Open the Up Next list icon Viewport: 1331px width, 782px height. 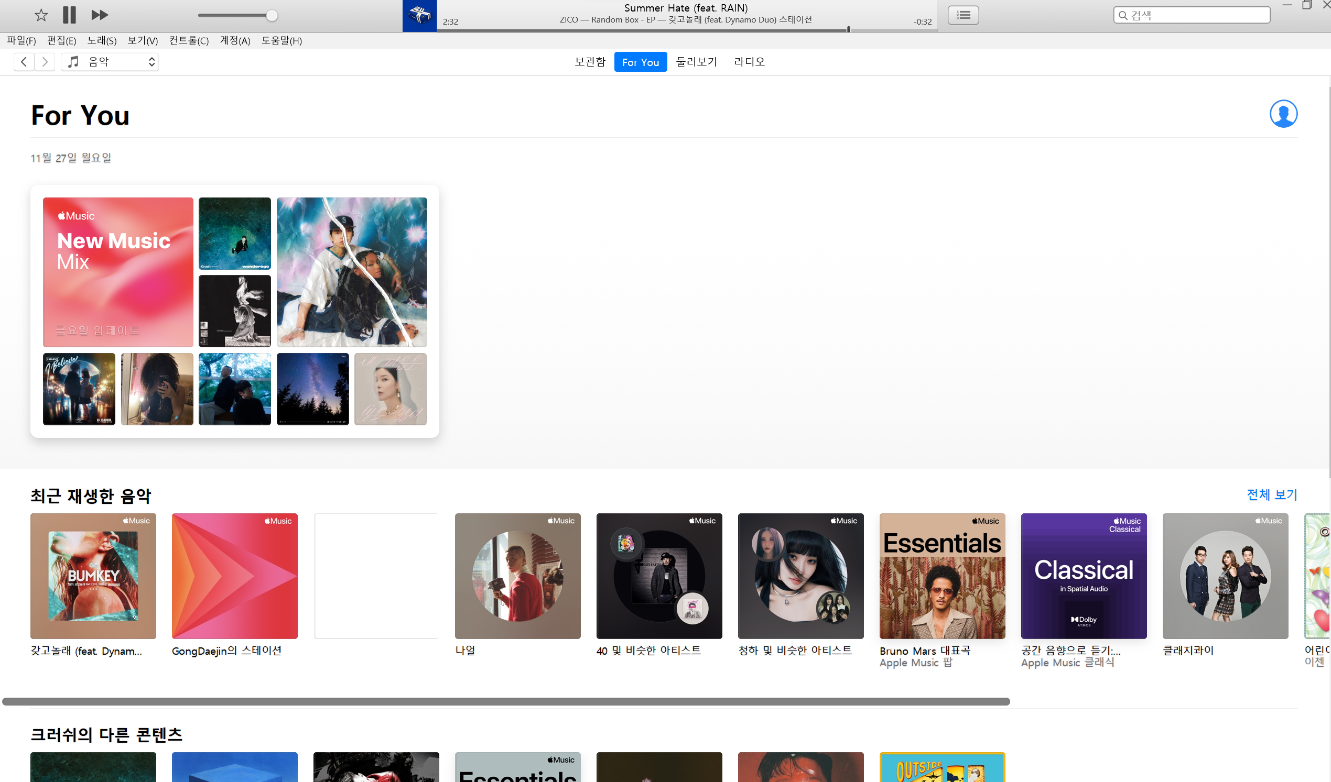click(x=963, y=15)
